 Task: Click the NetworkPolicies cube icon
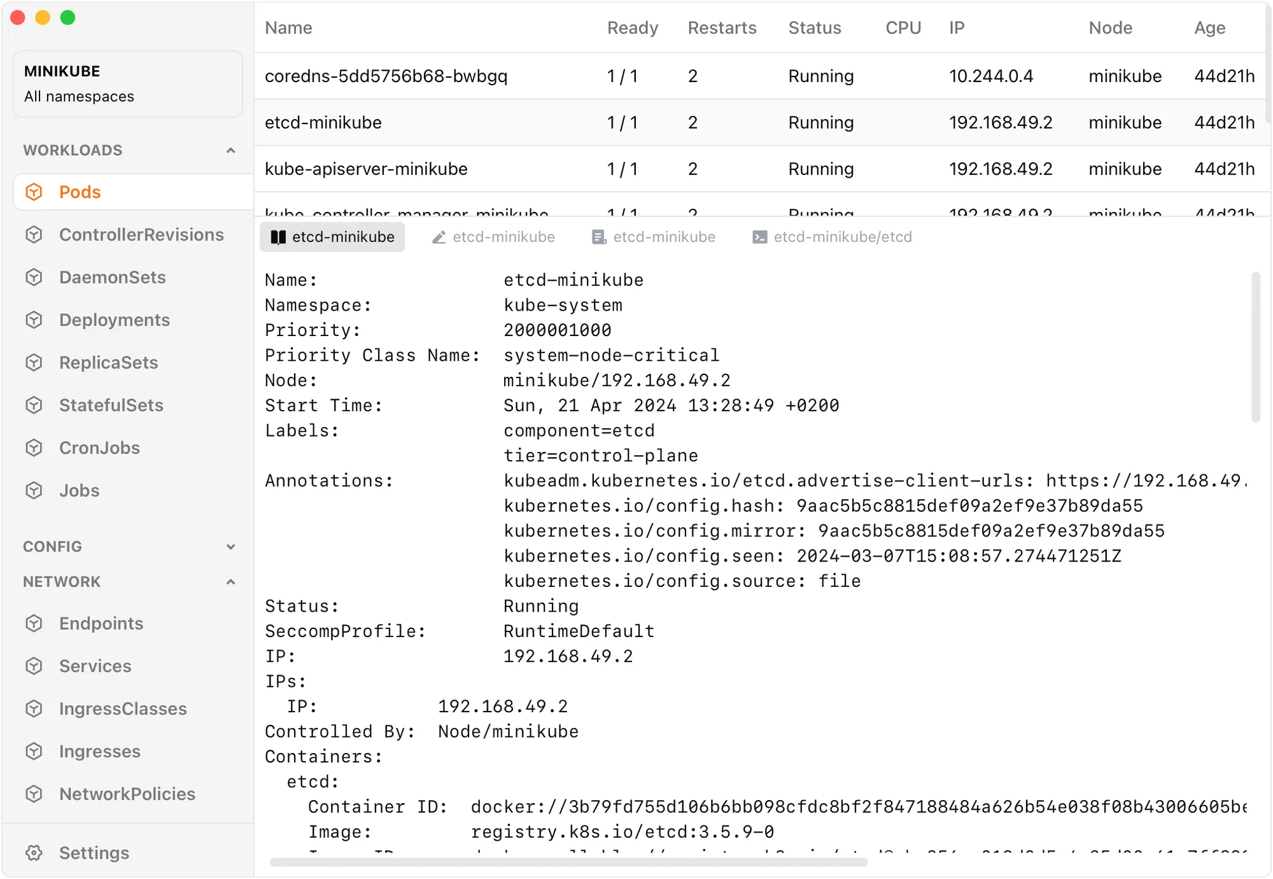(34, 794)
